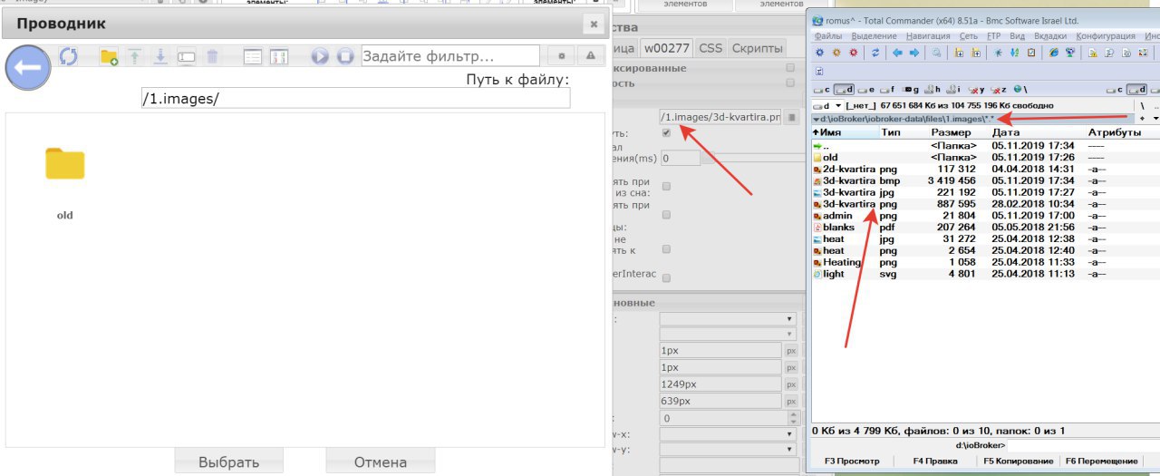
Task: Open the left panel drive dropdown showing d
Action: (x=826, y=105)
